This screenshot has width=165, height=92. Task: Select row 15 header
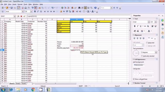click(2, 50)
